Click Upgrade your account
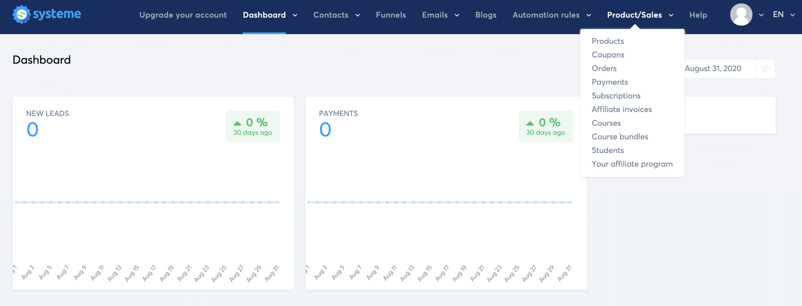 click(x=183, y=15)
